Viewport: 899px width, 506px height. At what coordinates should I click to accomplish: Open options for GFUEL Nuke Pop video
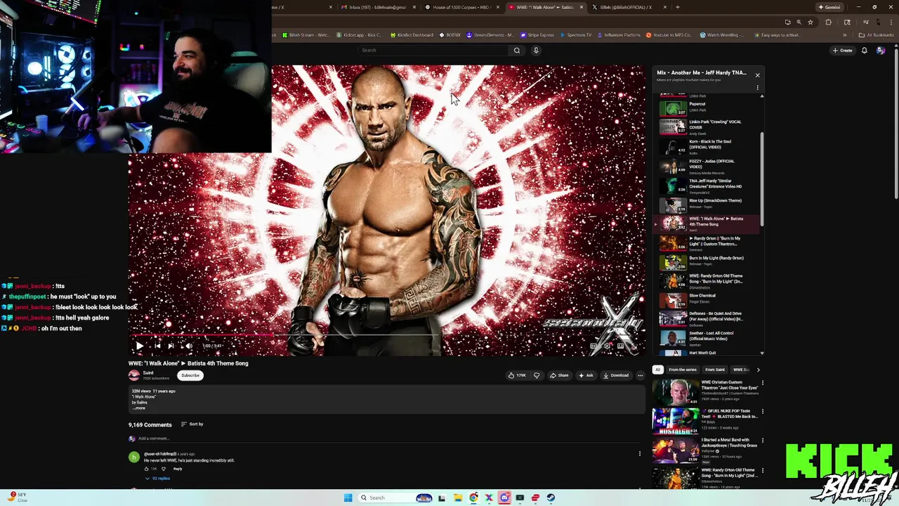coord(762,413)
